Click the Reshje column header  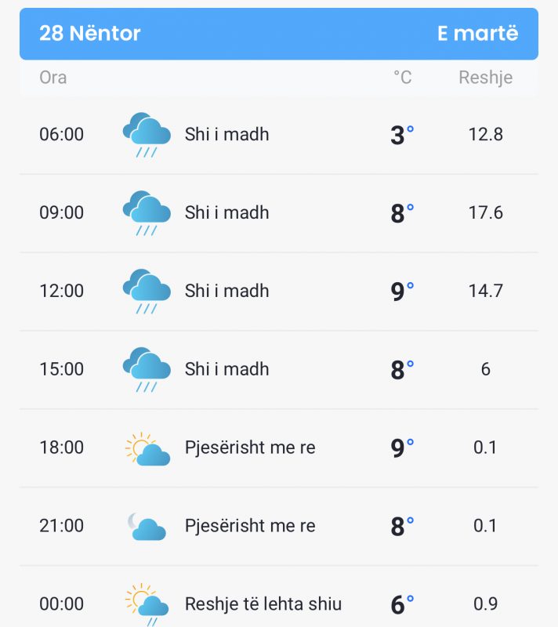486,78
